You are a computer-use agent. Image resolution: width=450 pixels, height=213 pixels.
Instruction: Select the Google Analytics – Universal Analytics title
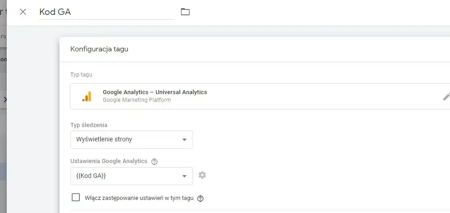coord(155,92)
